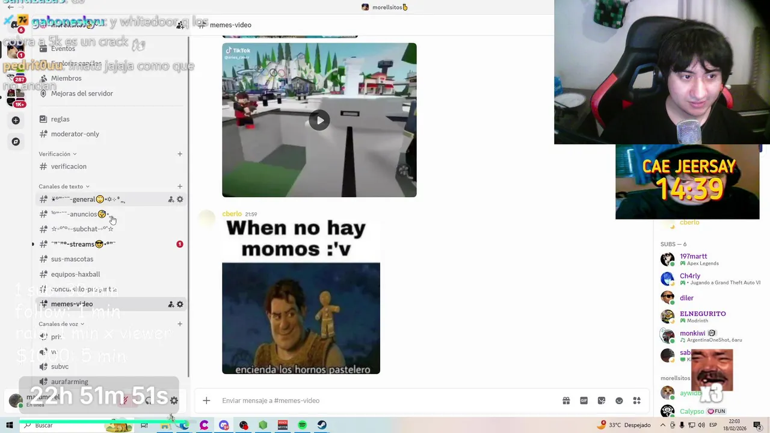Image resolution: width=770 pixels, height=433 pixels.
Task: Open Discord from the taskbar
Action: (x=224, y=425)
